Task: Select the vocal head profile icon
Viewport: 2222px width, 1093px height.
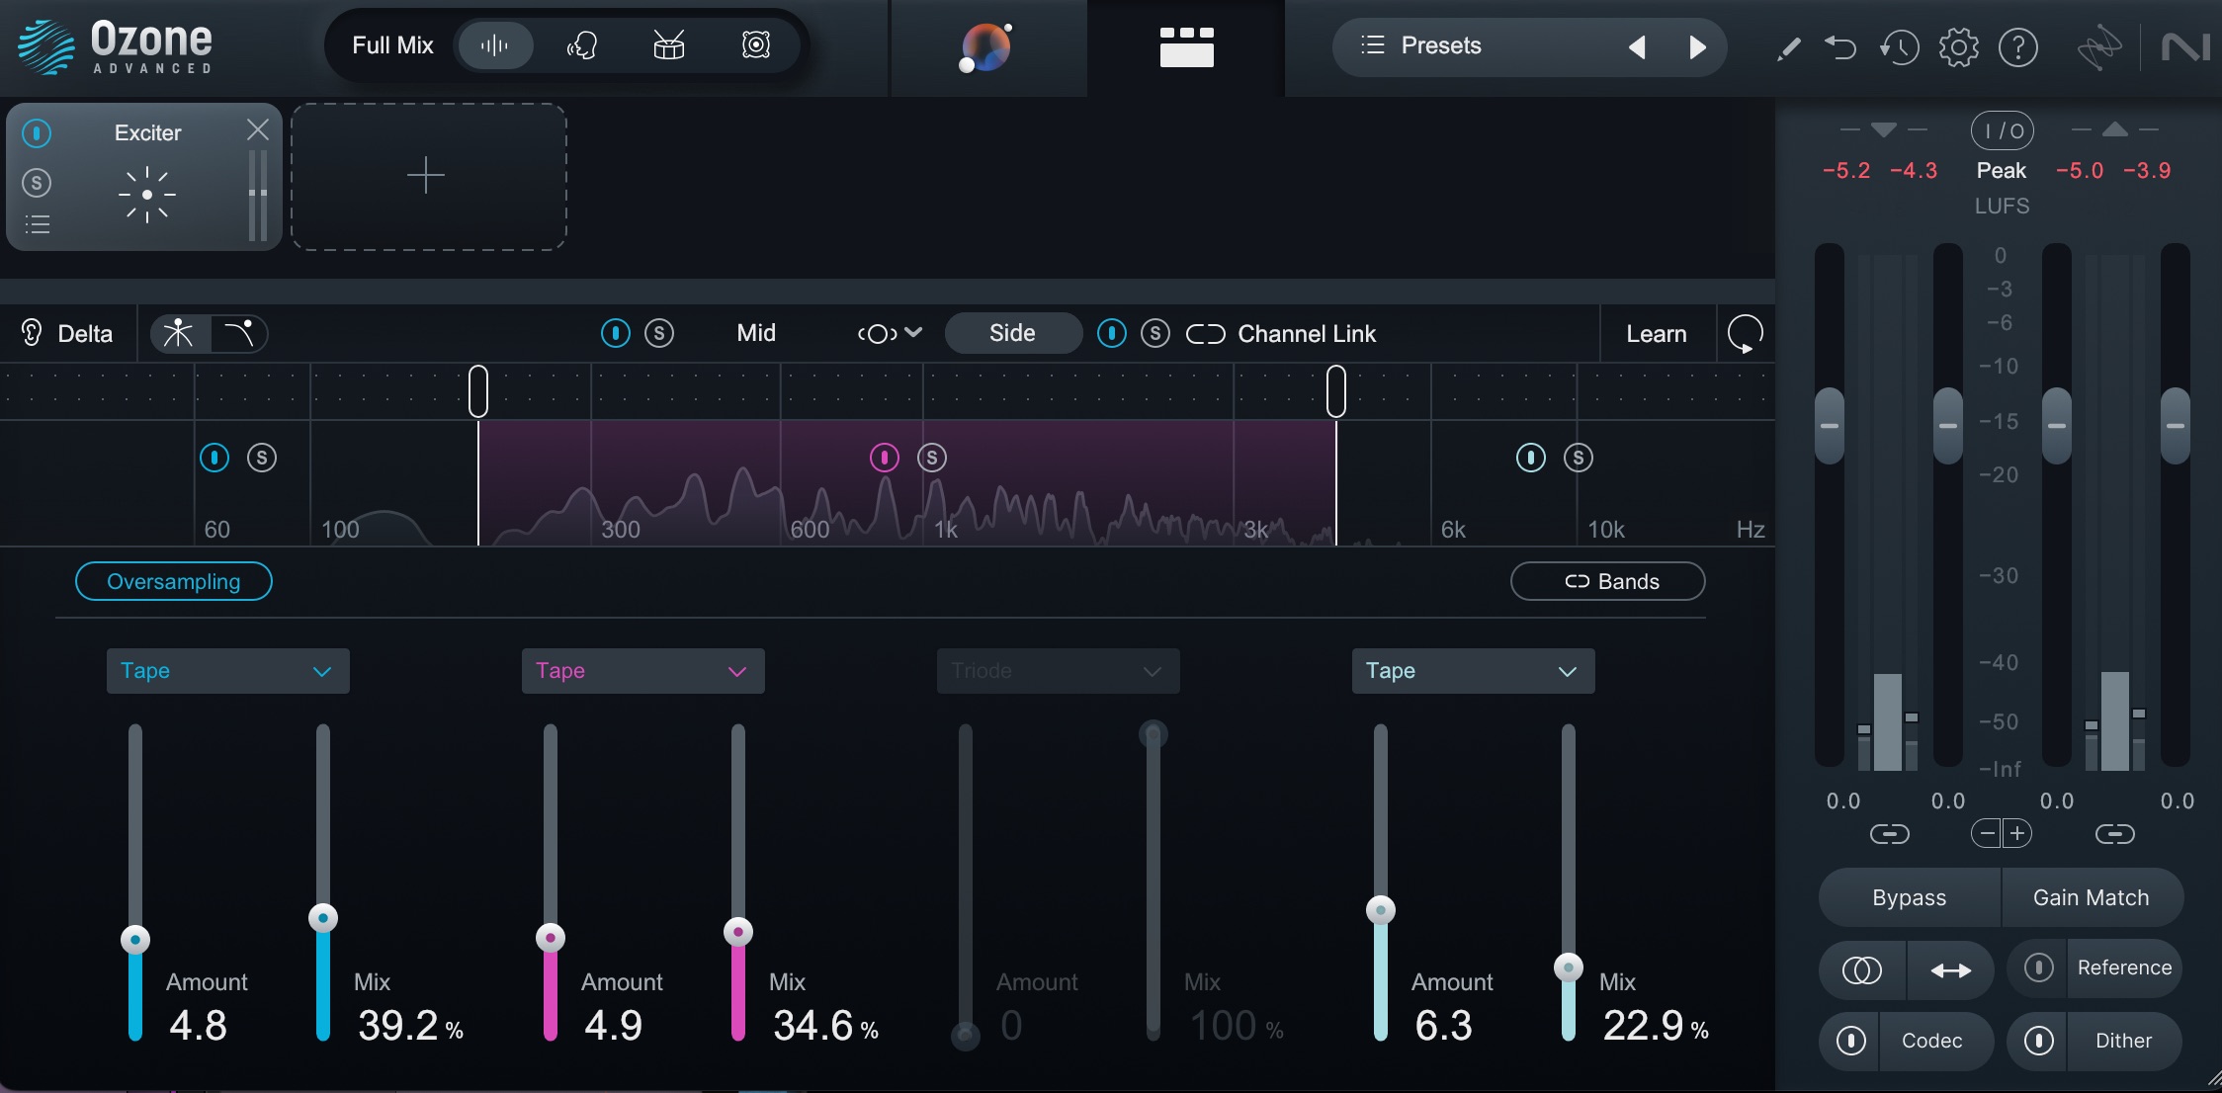Action: point(582,45)
